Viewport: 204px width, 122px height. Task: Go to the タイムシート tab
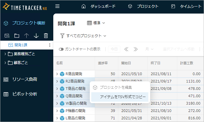186,6
